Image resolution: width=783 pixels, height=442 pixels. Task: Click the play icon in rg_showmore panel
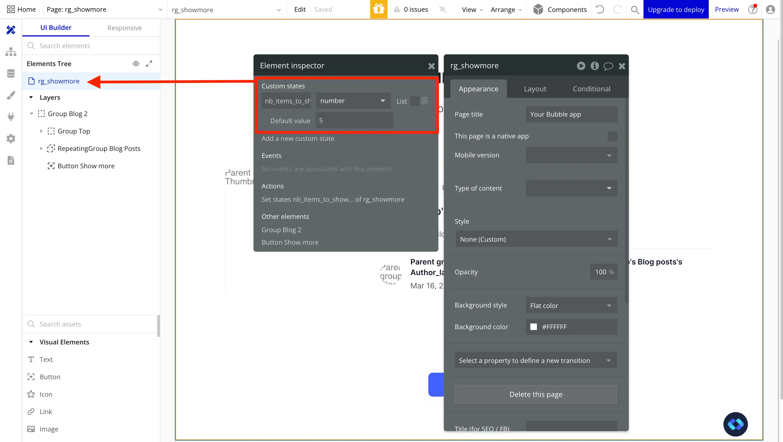pyautogui.click(x=581, y=66)
